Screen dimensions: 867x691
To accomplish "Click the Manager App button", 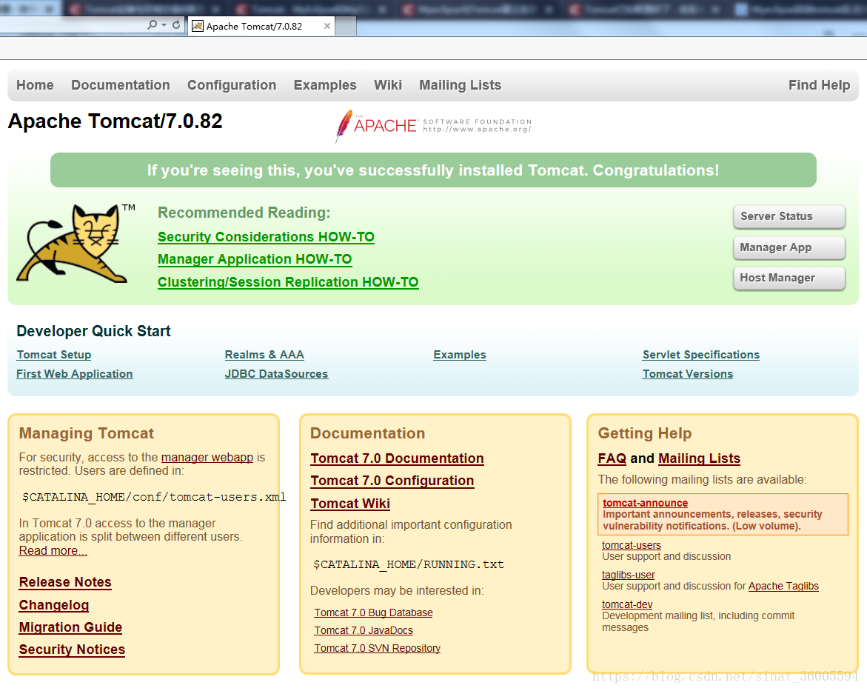I will pyautogui.click(x=789, y=247).
